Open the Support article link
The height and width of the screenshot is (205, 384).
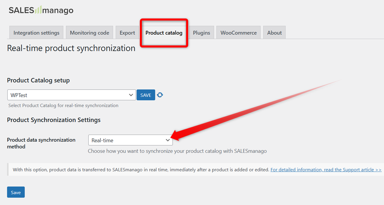[x=326, y=170]
